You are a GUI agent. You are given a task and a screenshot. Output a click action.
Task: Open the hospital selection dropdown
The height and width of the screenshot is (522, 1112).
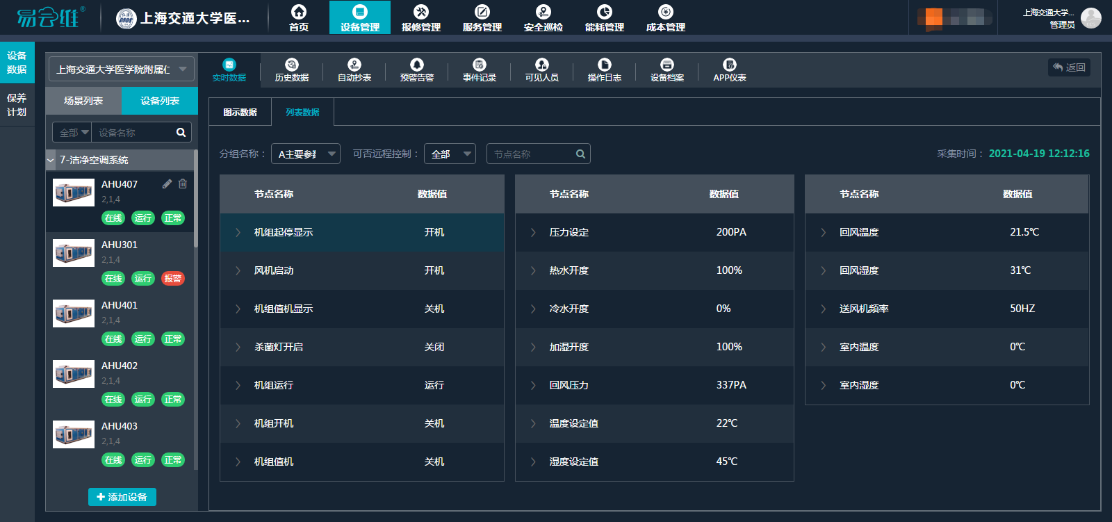(x=121, y=70)
